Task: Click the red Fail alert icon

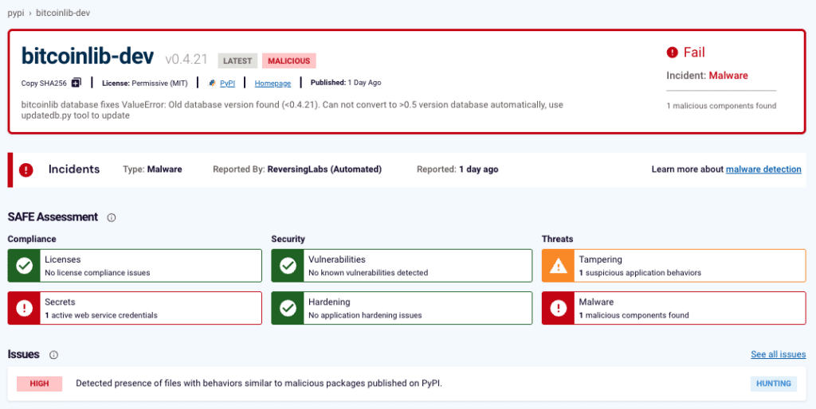Action: click(673, 52)
